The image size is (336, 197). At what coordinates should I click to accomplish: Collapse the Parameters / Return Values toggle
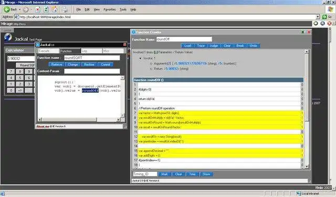click(x=156, y=52)
